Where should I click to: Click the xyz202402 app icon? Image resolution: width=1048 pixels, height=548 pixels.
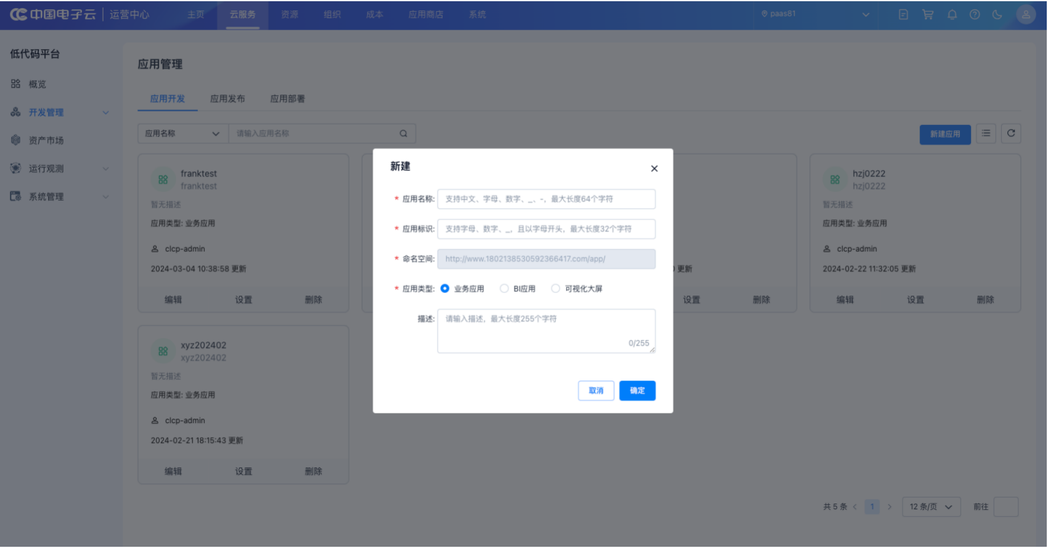[x=163, y=351]
